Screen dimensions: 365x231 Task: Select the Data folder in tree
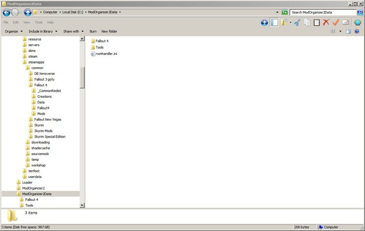(41, 102)
